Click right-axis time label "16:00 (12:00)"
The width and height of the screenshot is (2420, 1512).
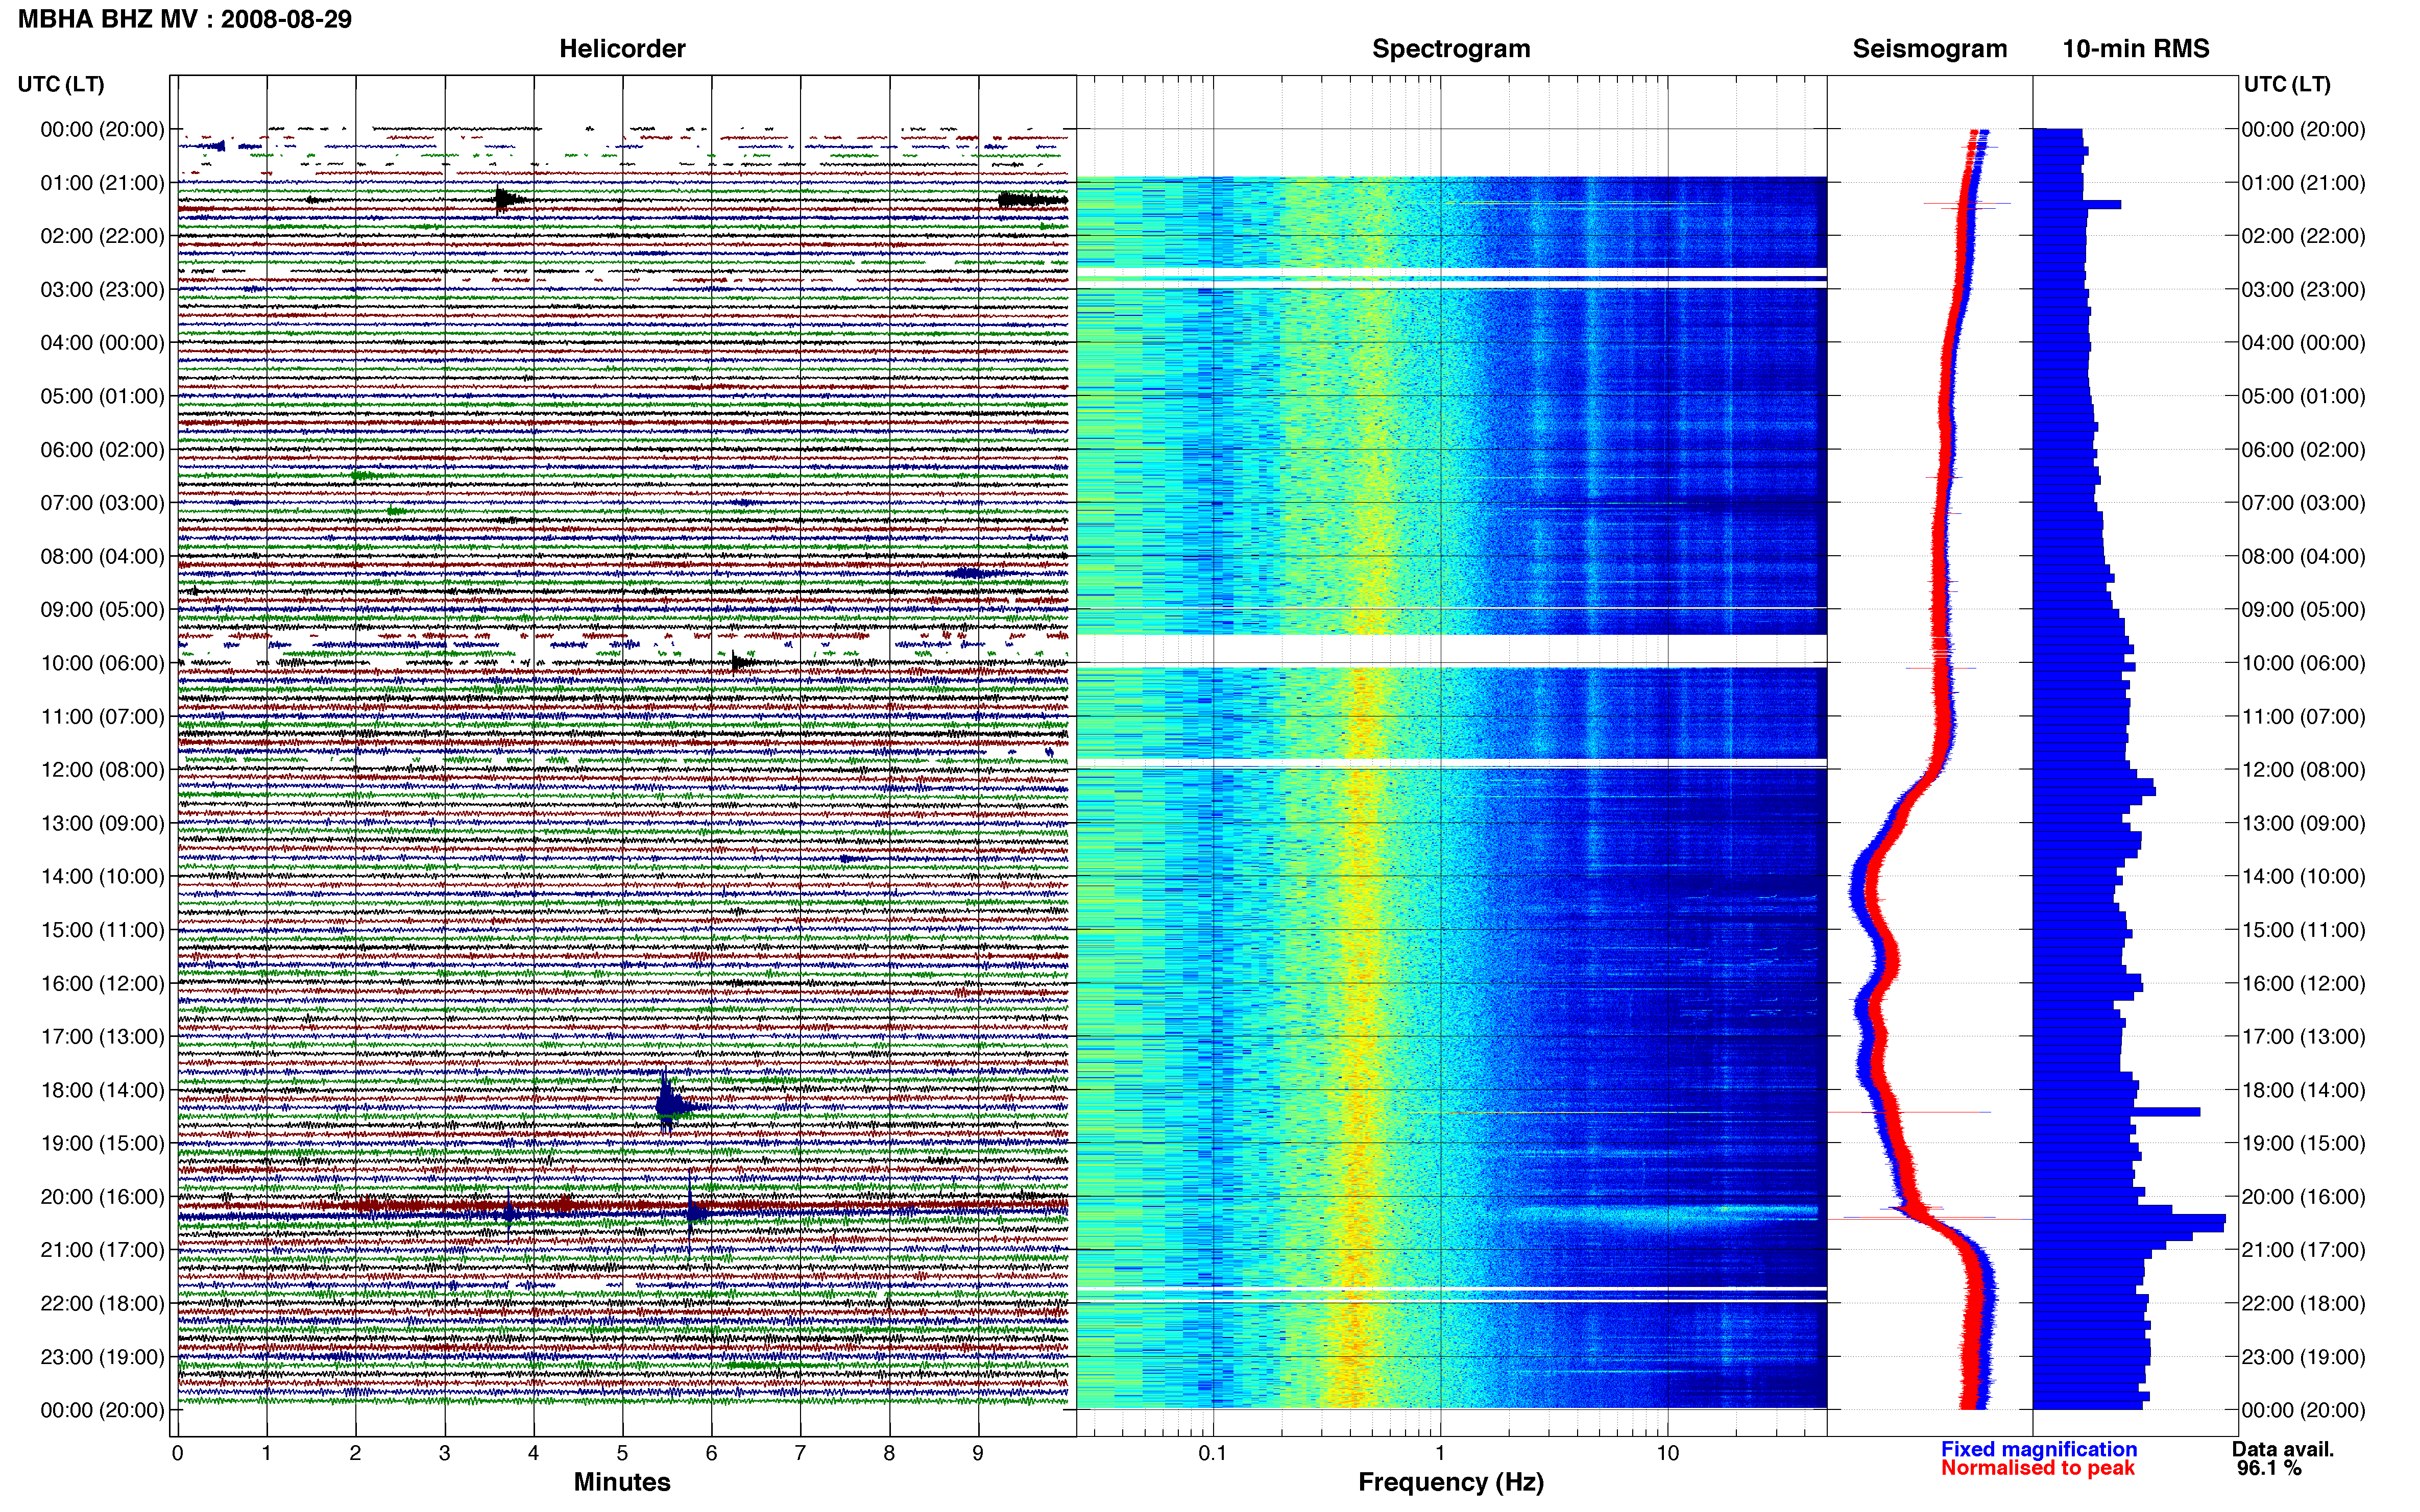[x=2303, y=984]
